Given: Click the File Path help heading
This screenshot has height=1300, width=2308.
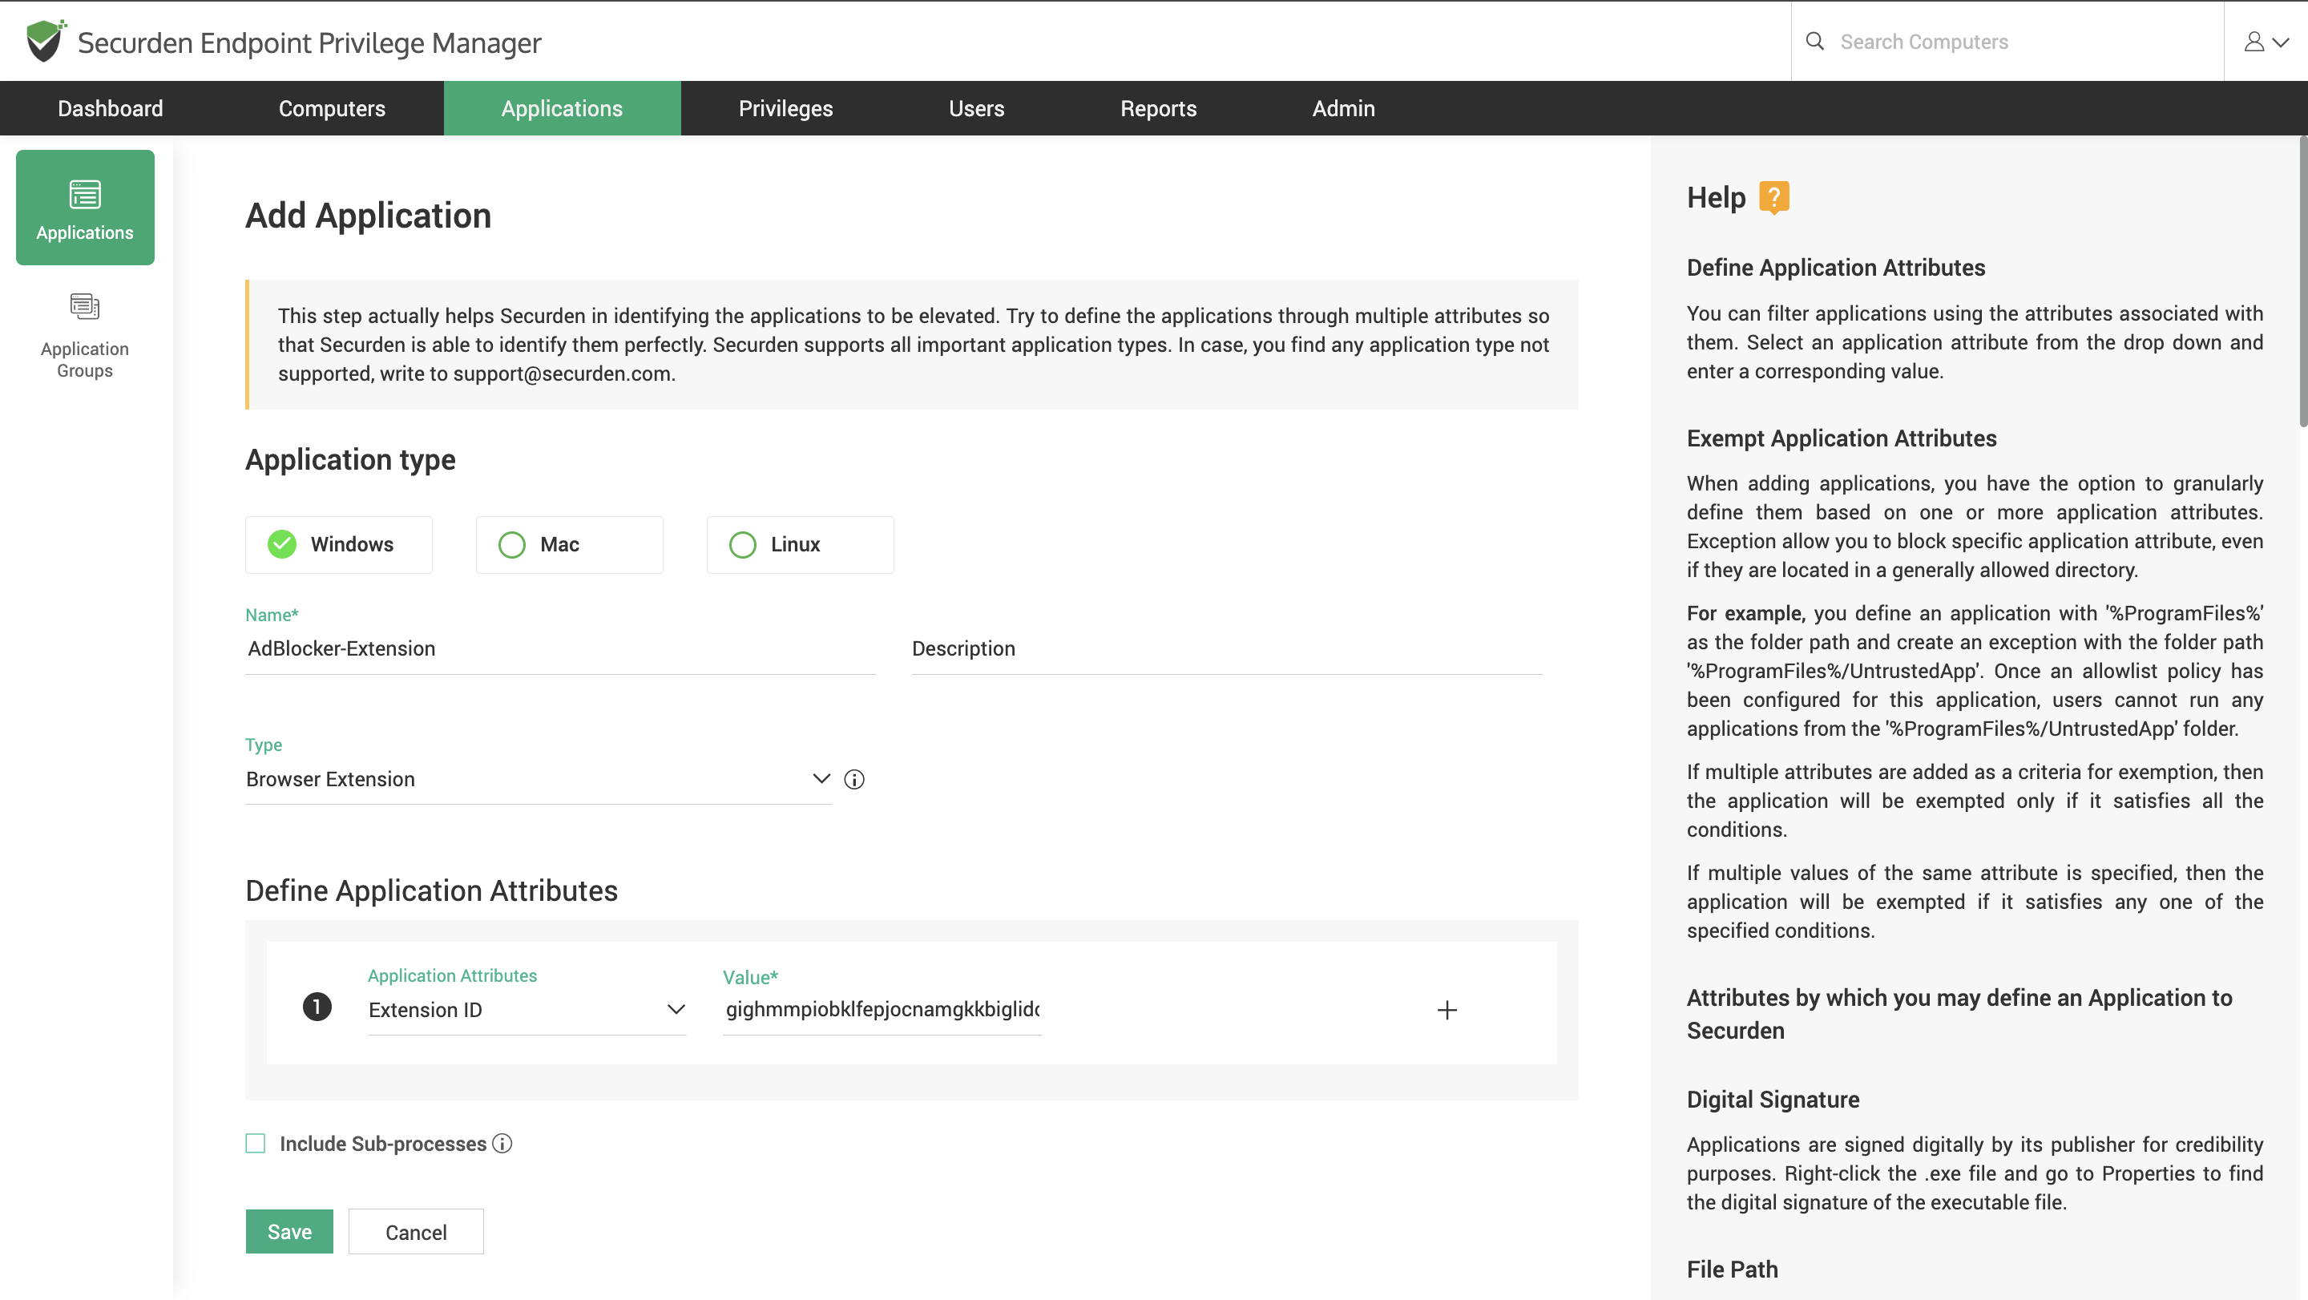Looking at the screenshot, I should pos(1732,1270).
